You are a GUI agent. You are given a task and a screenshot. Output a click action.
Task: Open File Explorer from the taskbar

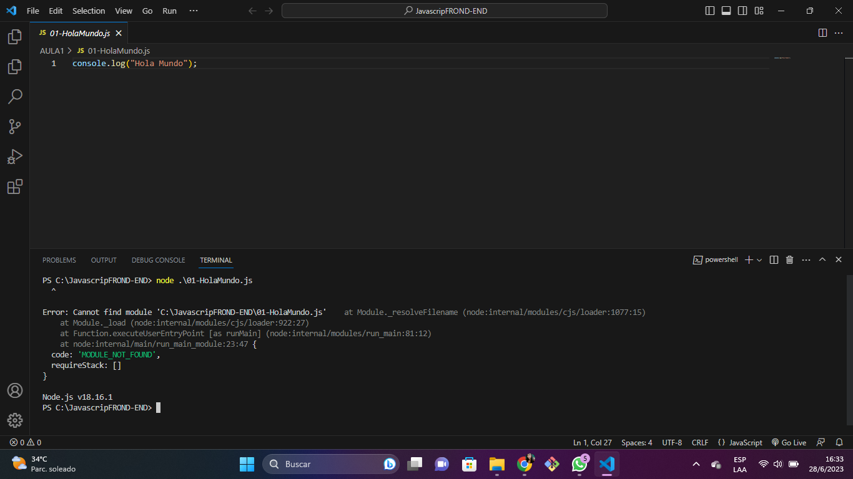pos(497,464)
